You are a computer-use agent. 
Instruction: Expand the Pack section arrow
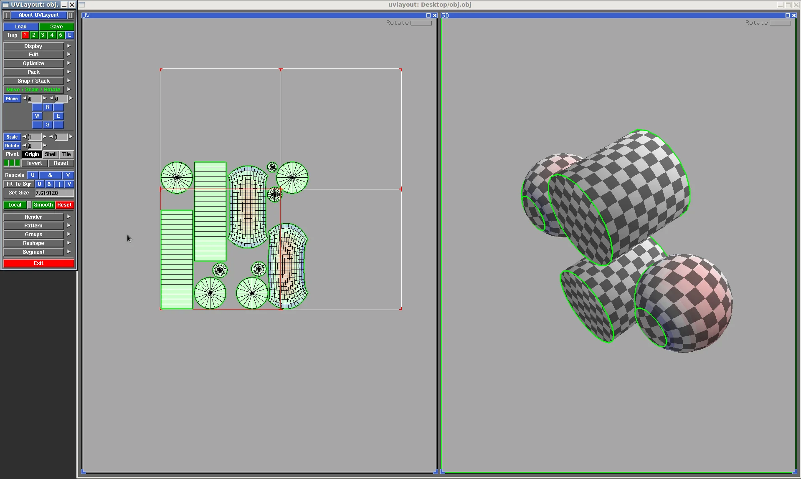click(x=69, y=72)
